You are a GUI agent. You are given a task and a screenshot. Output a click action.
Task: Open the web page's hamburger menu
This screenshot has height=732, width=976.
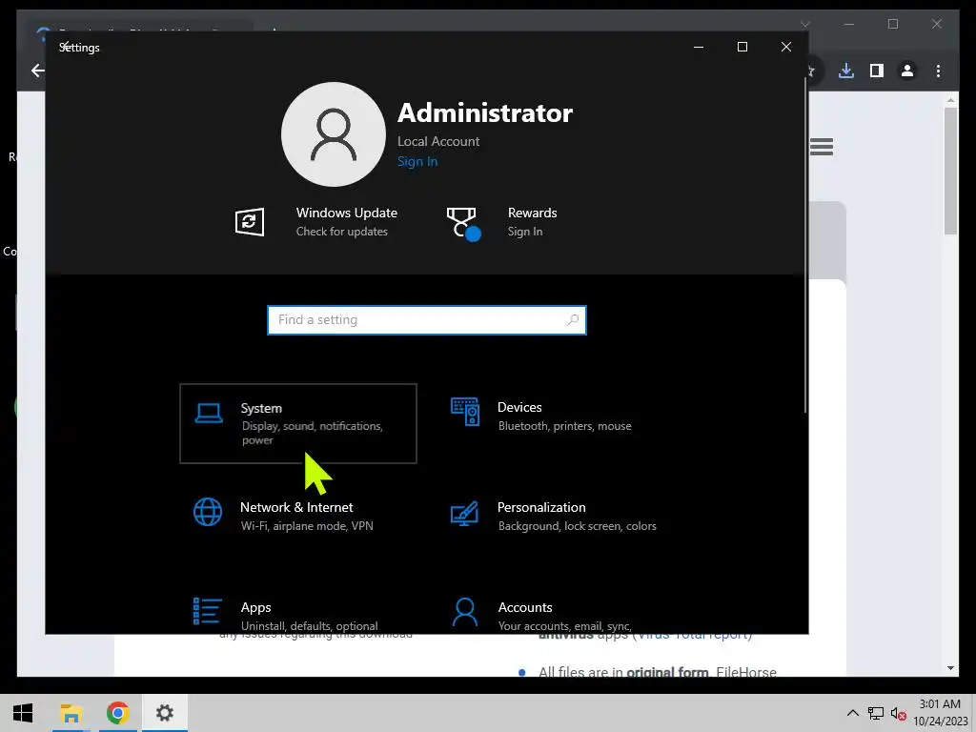click(822, 147)
